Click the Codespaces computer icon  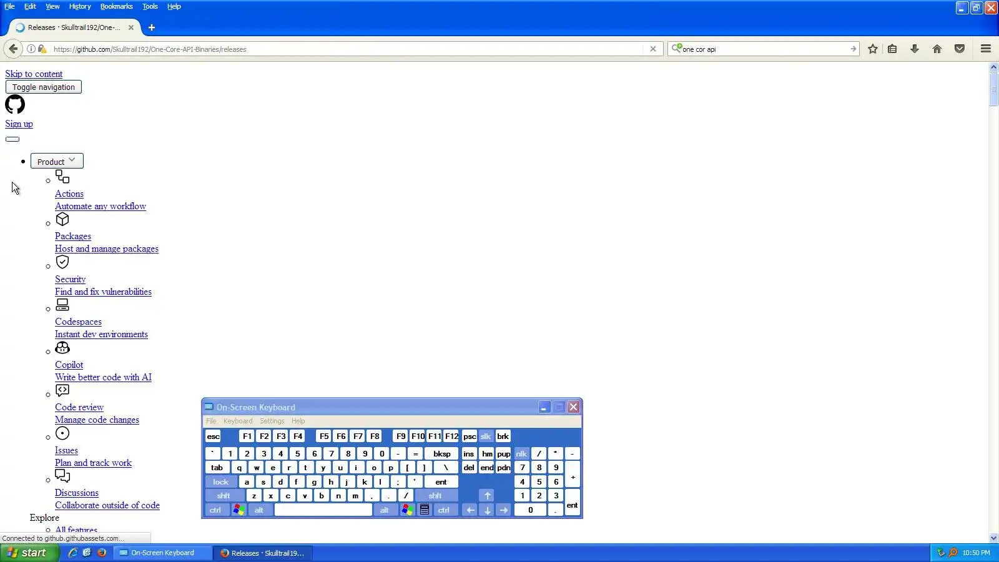coord(62,305)
